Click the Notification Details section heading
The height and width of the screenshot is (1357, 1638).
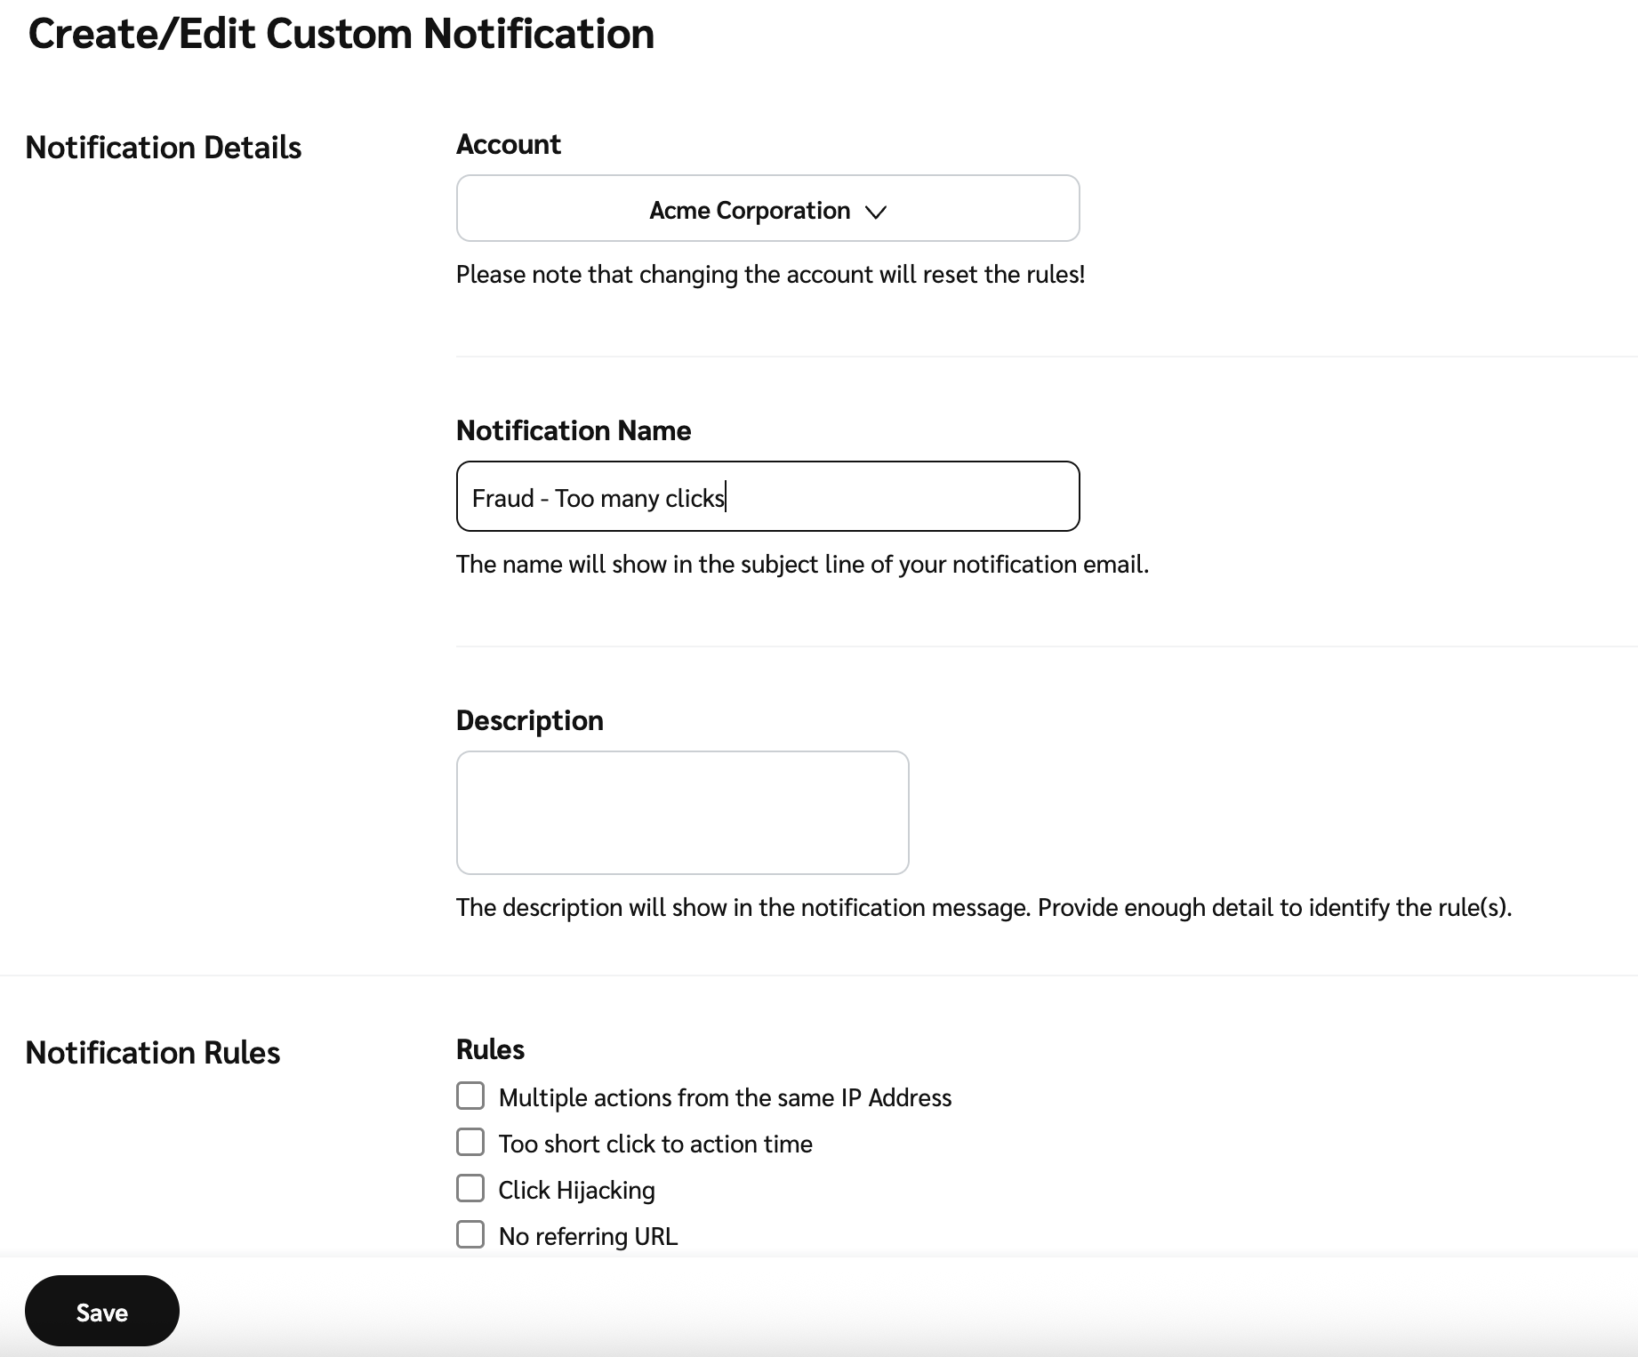[164, 148]
